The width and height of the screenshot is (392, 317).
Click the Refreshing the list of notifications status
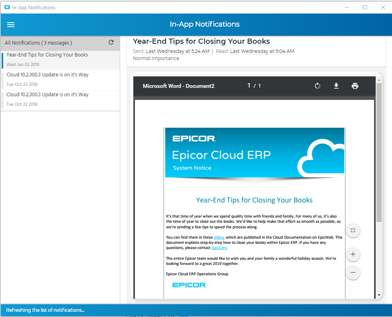coord(45,310)
